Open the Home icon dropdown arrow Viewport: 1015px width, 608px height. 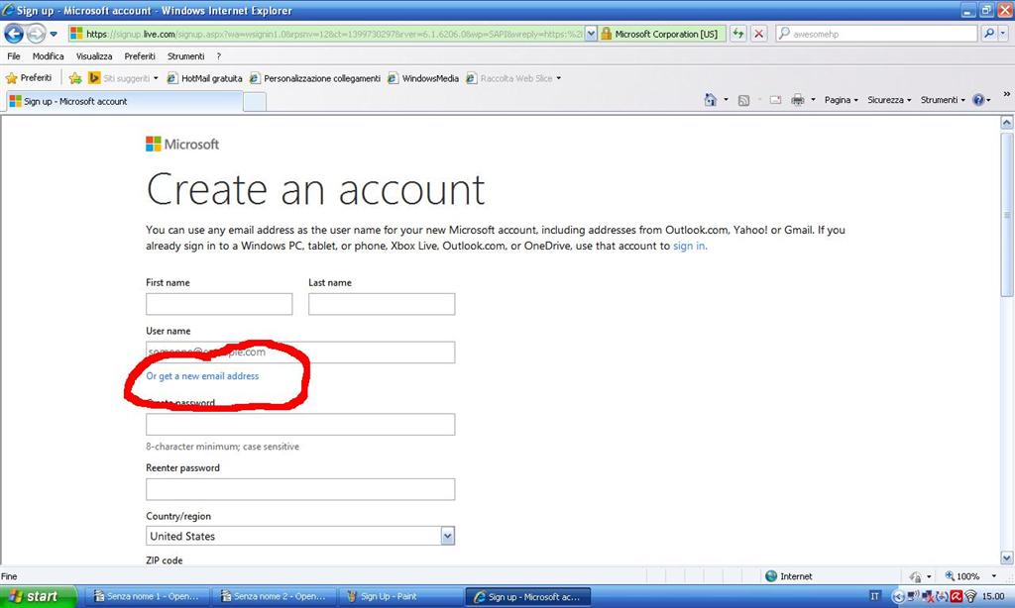pyautogui.click(x=726, y=100)
